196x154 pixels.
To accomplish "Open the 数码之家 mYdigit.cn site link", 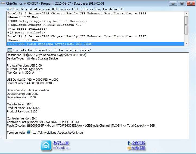I will point(61,145).
